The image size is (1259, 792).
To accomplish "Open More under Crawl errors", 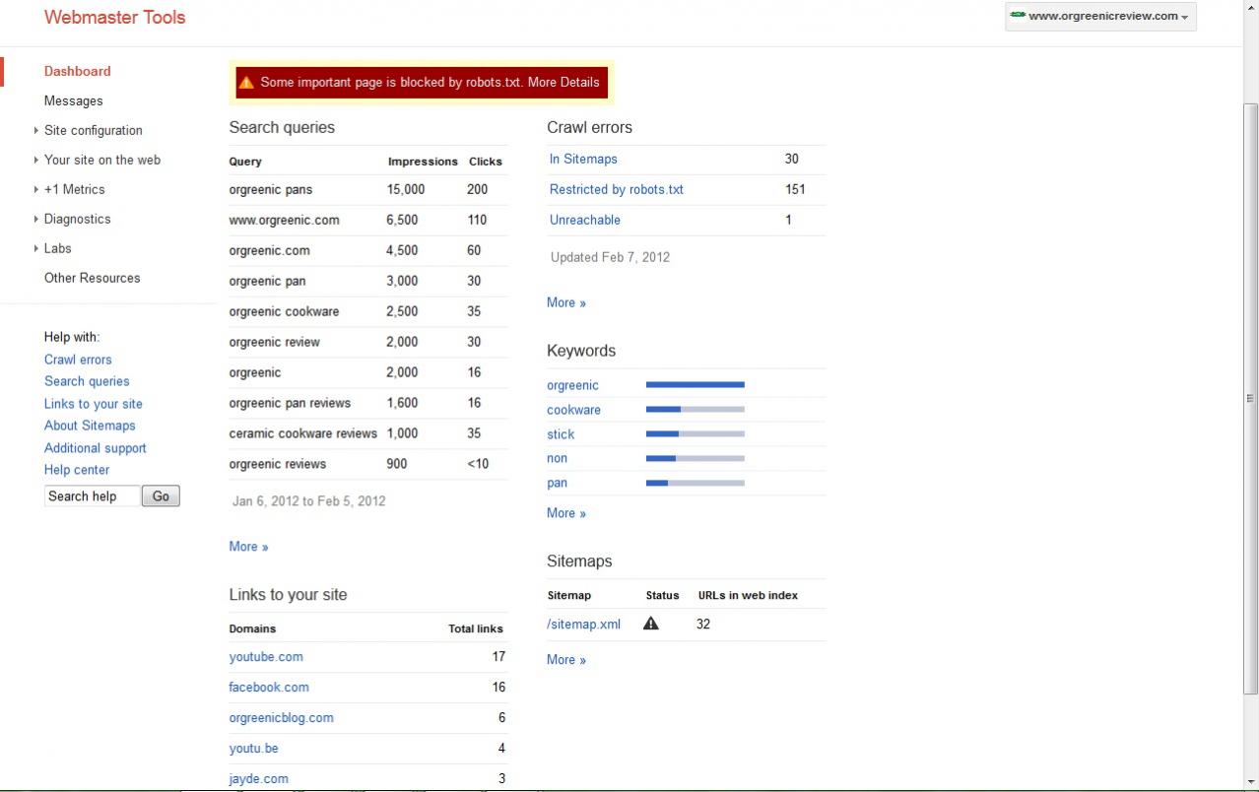I will click(566, 302).
